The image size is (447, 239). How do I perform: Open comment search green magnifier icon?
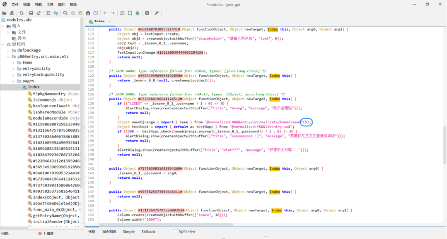point(81,13)
